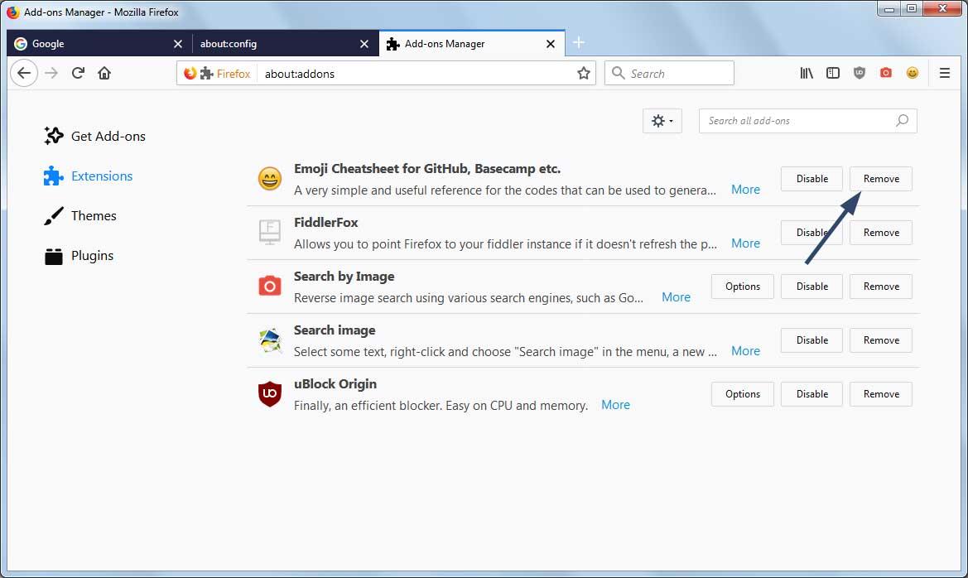Open the uBlock Origin toolbar icon
This screenshot has height=578, width=968.
coord(859,73)
